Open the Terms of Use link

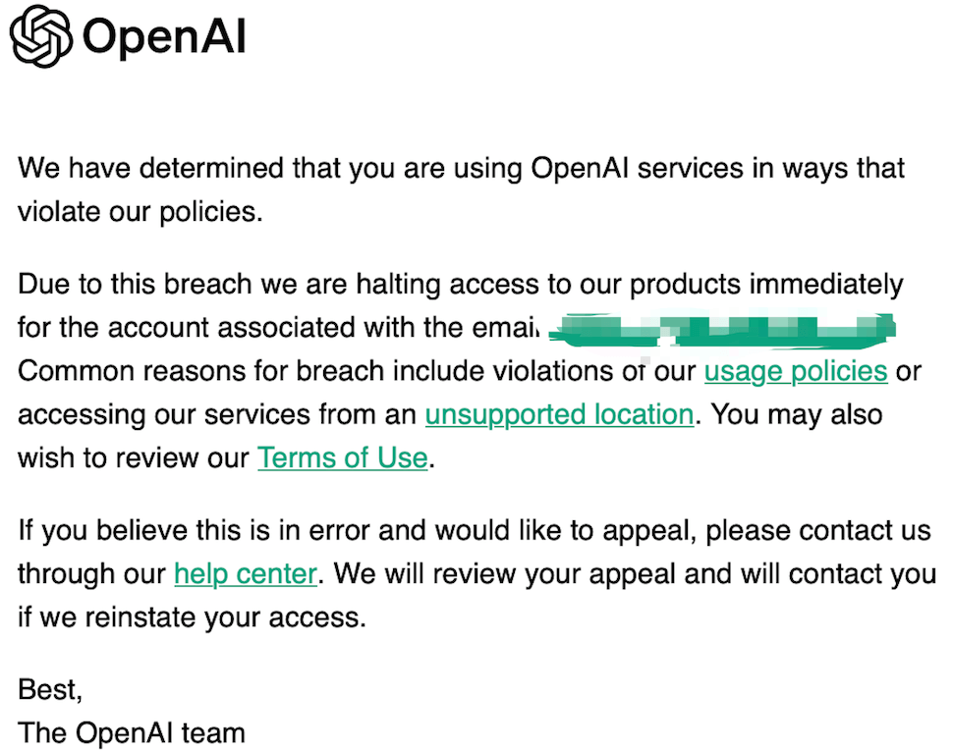coord(343,457)
